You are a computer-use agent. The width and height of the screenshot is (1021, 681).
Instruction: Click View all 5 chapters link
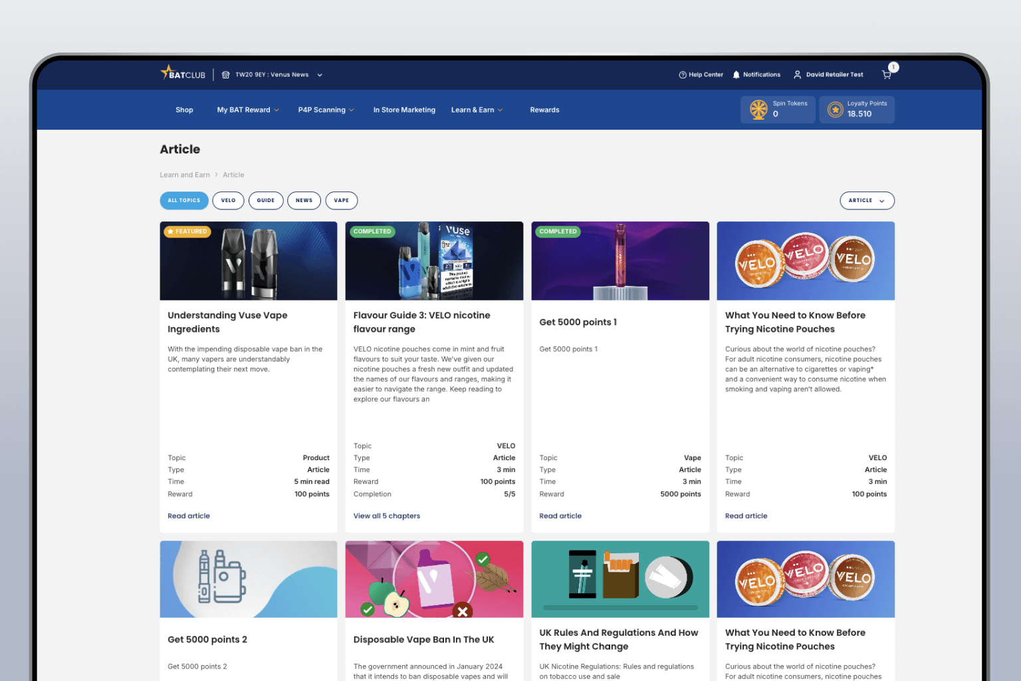pos(387,516)
